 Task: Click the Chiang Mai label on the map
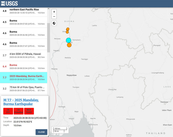tap(112, 90)
